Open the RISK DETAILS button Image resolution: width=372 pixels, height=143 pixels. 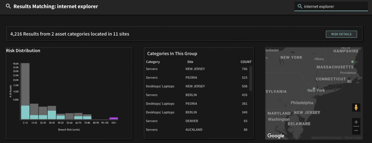coord(341,34)
